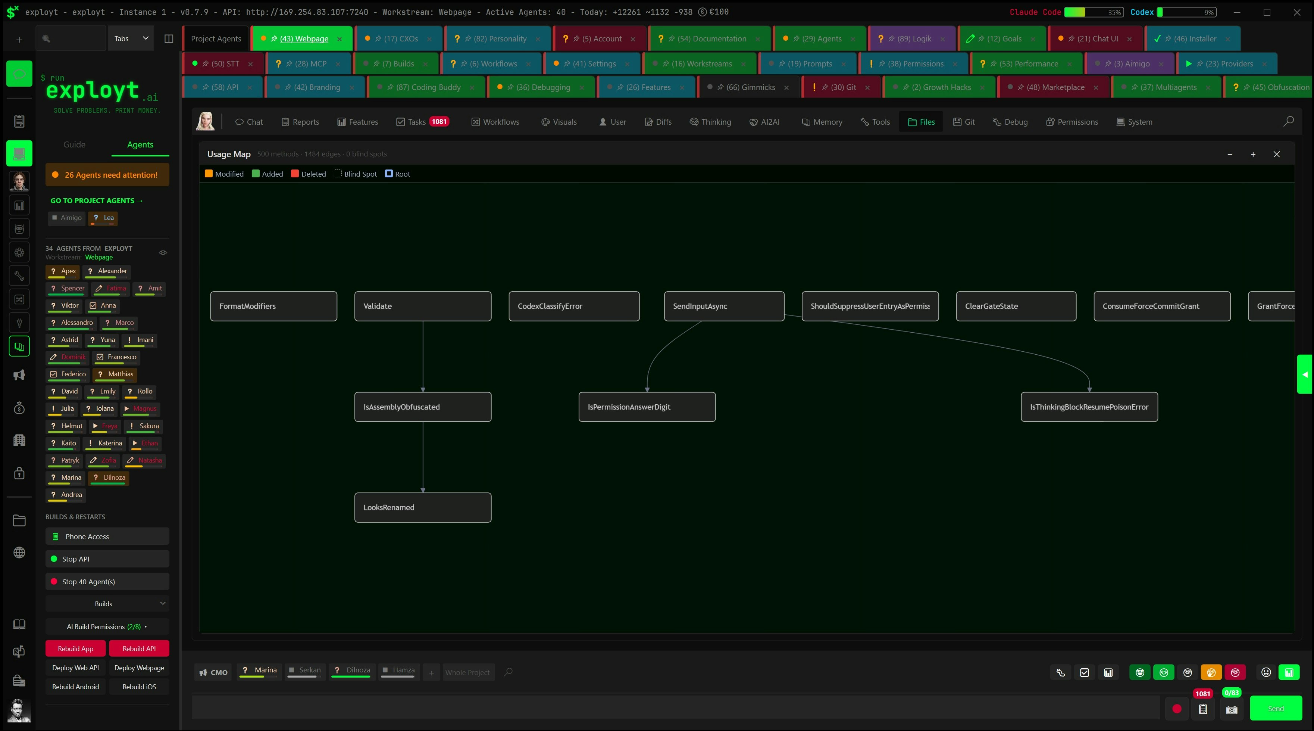The image size is (1314, 731).
Task: Expand the Builds dropdown
Action: (x=107, y=603)
